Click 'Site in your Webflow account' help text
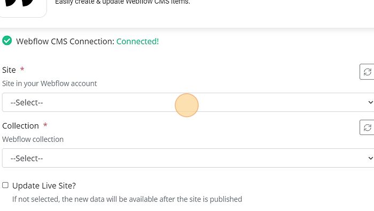The height and width of the screenshot is (211, 374). pyautogui.click(x=50, y=84)
